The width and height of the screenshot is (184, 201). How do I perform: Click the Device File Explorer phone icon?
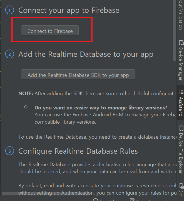tap(181, 128)
